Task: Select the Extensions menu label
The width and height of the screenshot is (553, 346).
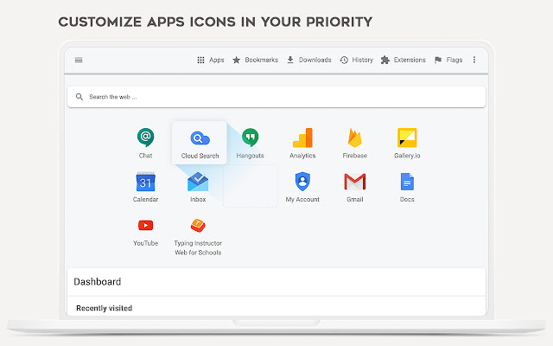Action: (x=410, y=60)
